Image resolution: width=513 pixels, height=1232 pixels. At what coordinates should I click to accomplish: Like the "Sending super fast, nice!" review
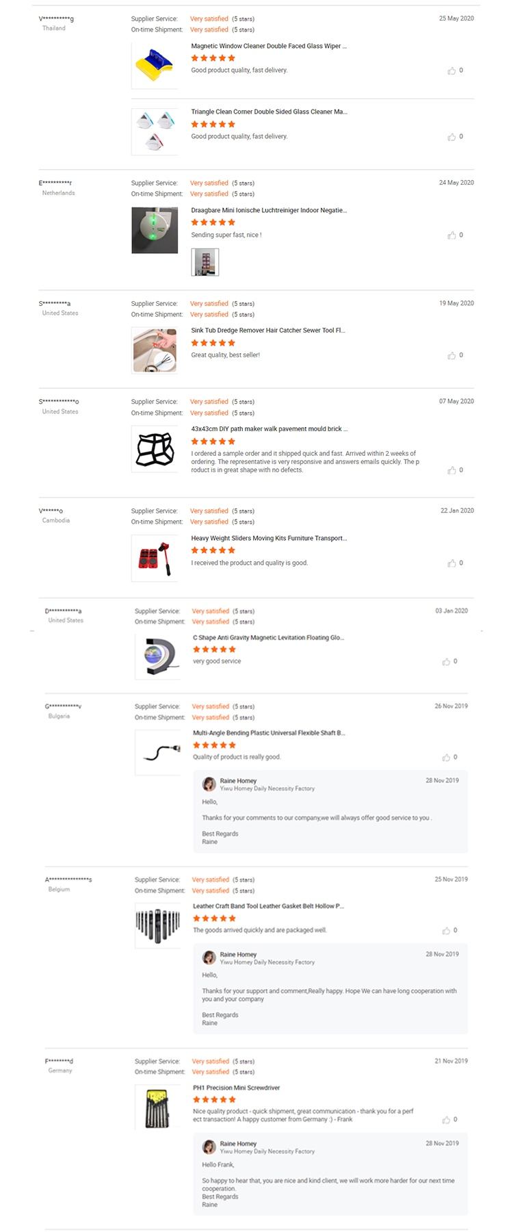point(451,235)
